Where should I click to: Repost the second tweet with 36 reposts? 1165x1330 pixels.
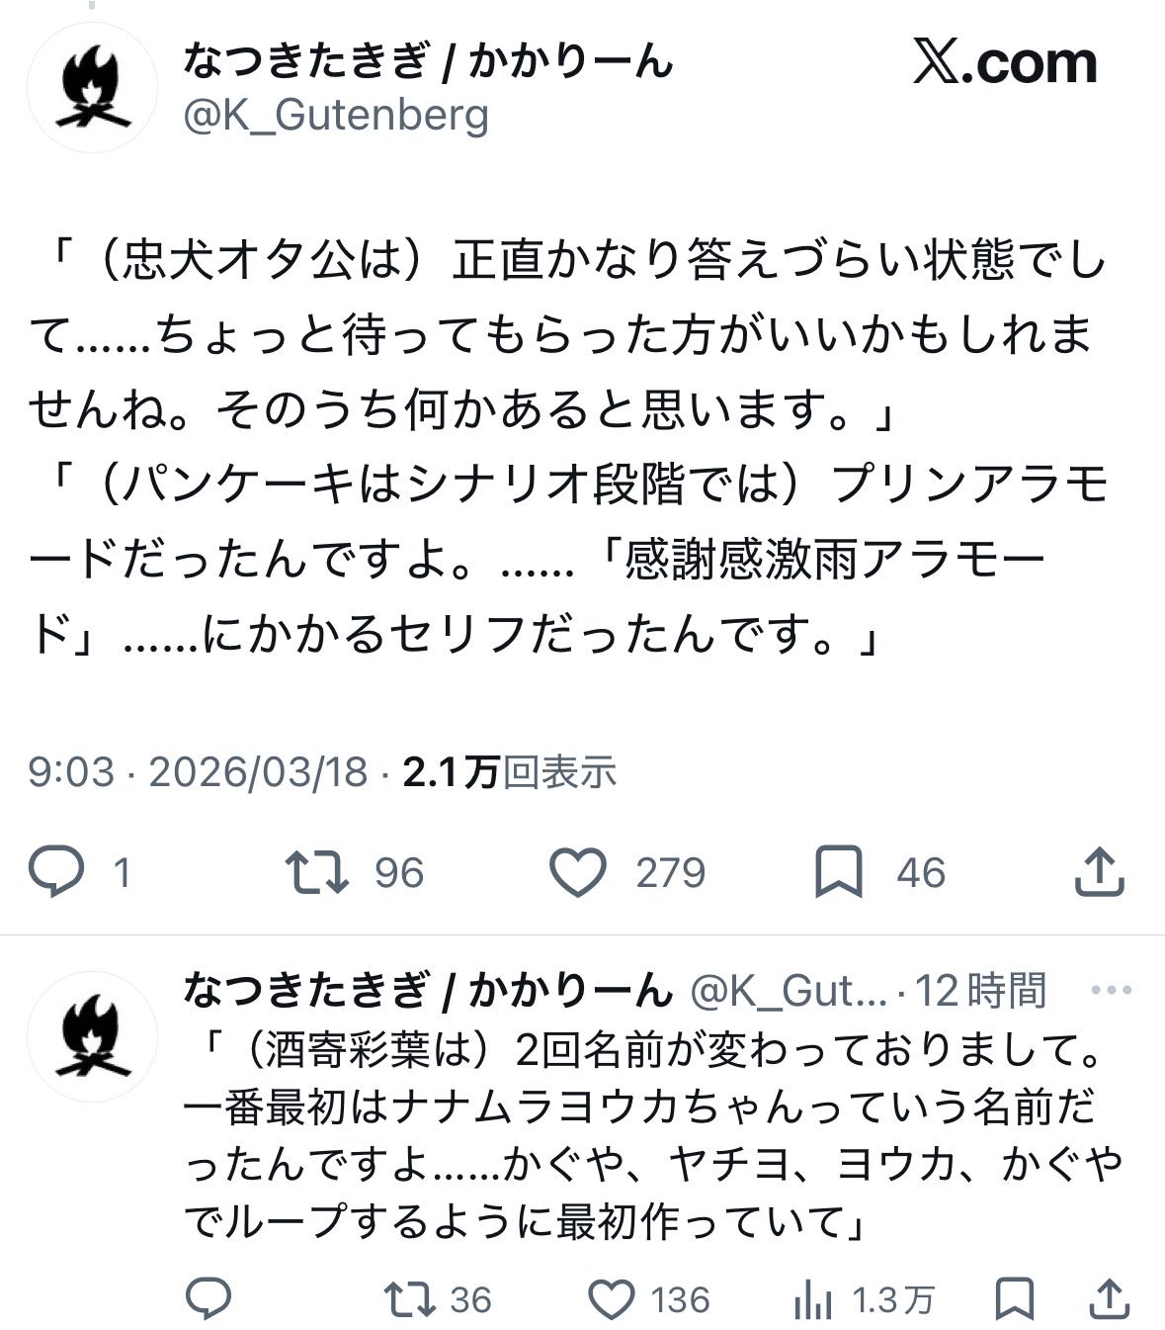(x=411, y=1298)
